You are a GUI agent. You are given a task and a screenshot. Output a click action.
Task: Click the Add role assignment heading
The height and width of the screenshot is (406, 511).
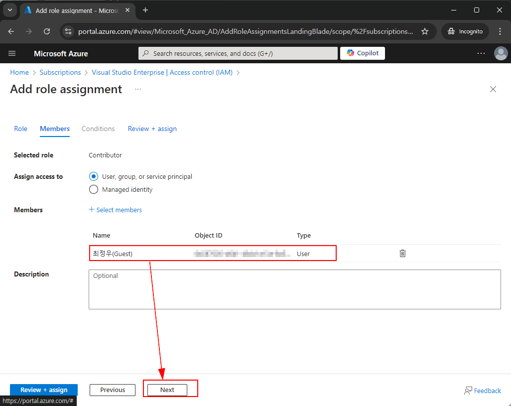coord(66,89)
